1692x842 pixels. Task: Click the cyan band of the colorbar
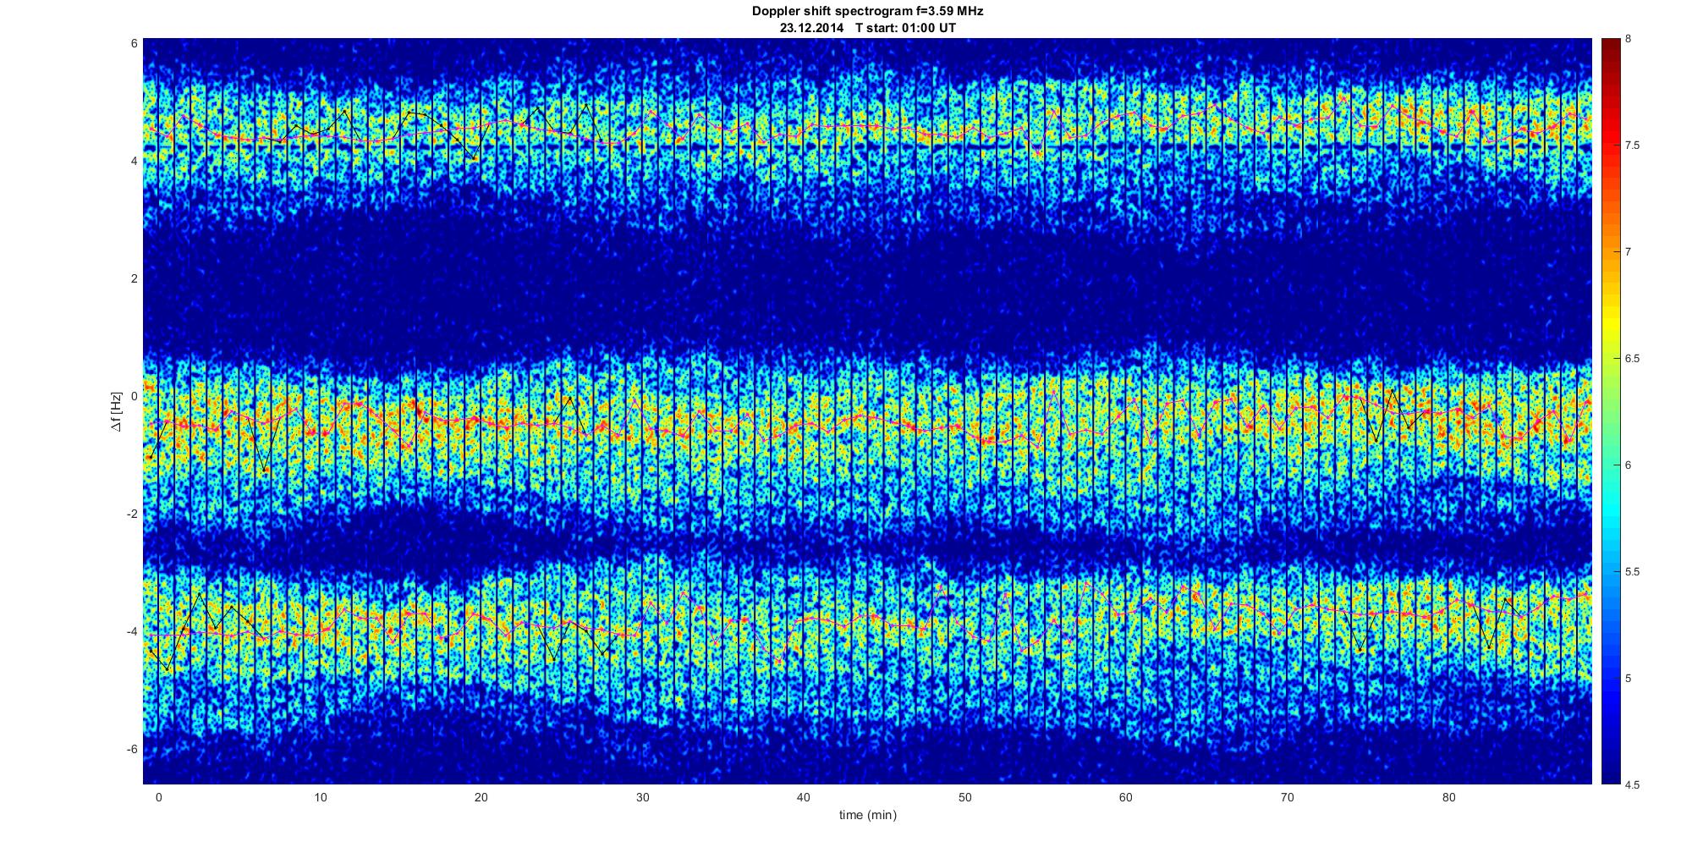click(1611, 508)
